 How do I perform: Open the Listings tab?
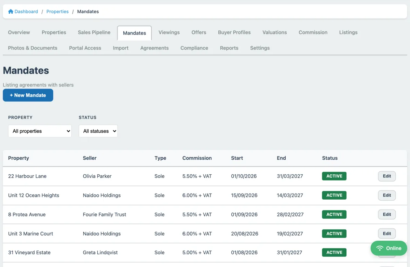(x=348, y=32)
